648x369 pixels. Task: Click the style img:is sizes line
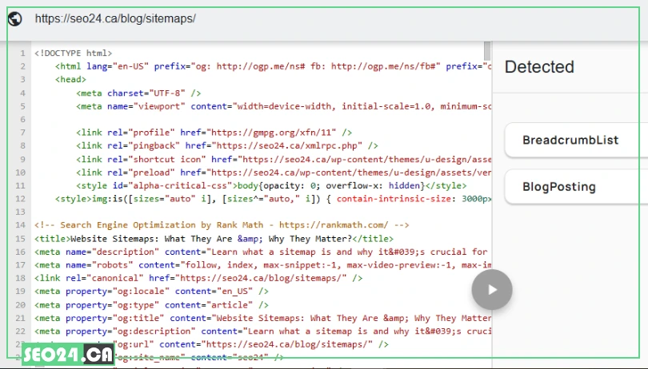[273, 199]
